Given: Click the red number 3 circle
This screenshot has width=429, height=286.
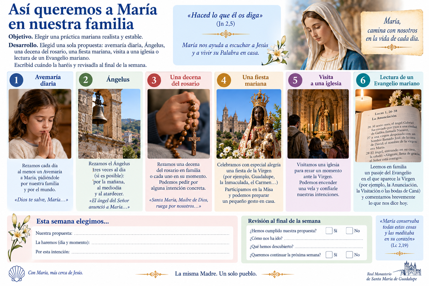Looking at the screenshot, I should (x=154, y=80).
